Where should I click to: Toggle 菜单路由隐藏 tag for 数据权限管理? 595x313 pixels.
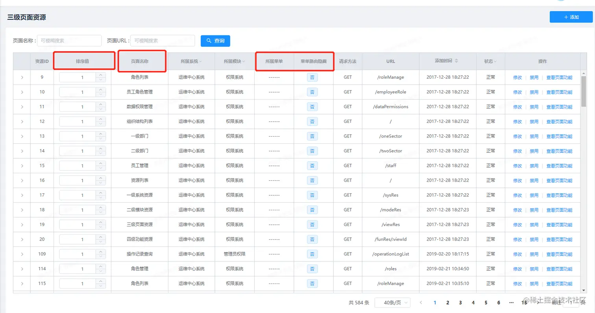312,107
